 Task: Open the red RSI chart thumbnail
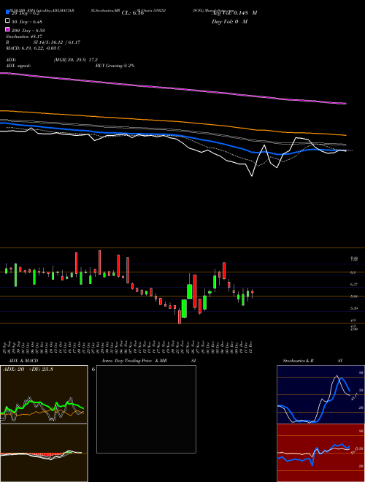pyautogui.click(x=320, y=453)
